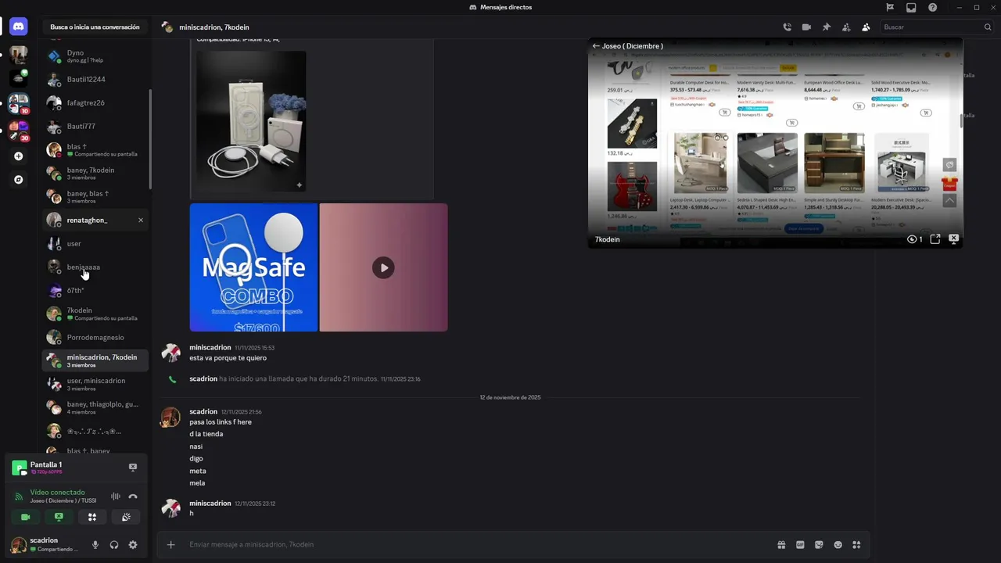The image size is (1001, 563).
Task: Go back from Joseo (Diciembre) stream
Action: click(596, 46)
